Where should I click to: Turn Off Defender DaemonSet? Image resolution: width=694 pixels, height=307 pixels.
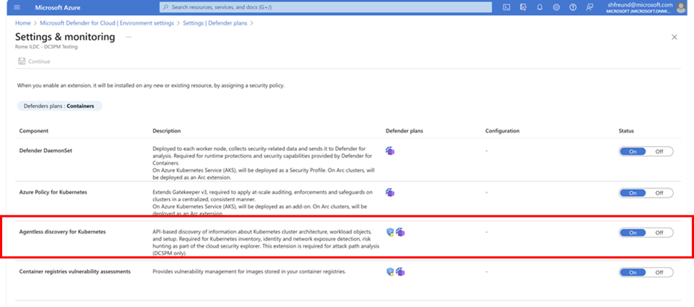(x=659, y=152)
